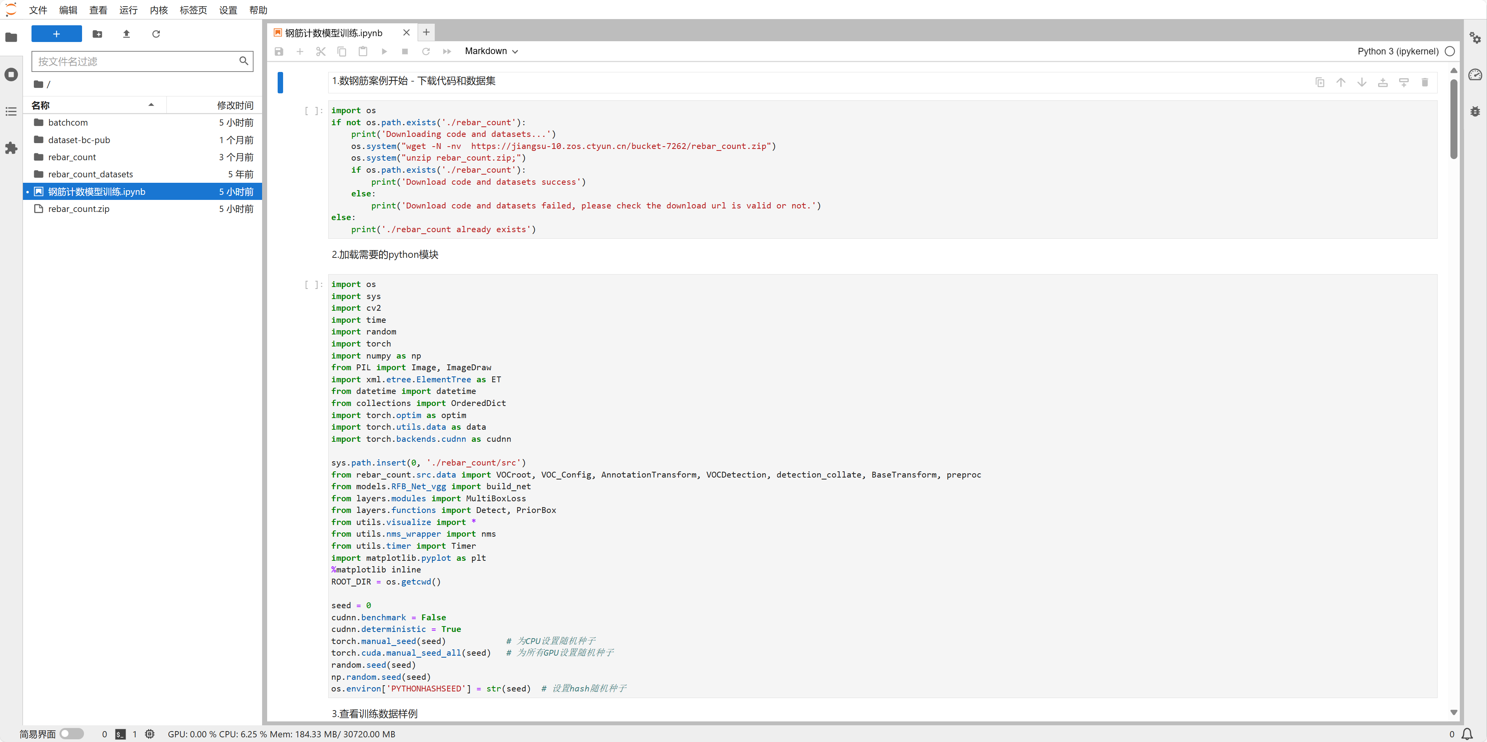This screenshot has height=742, width=1487.
Task: Create a new folder with the toolbar icon
Action: 98,34
